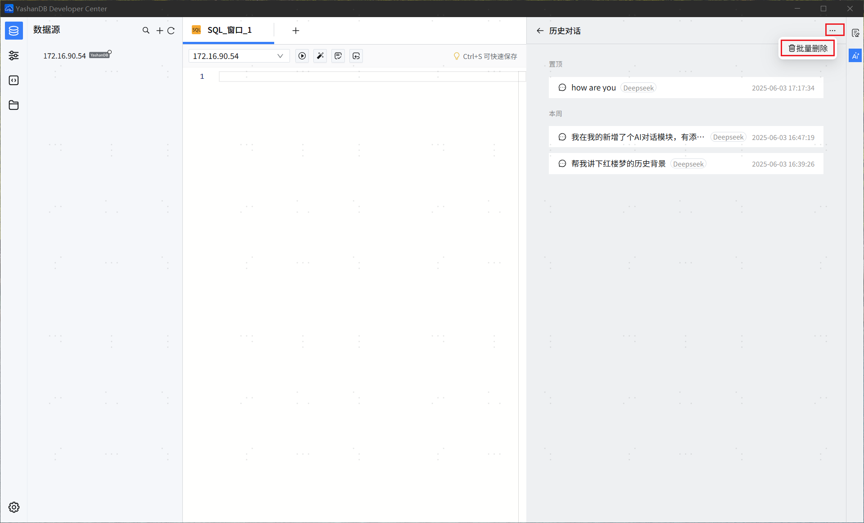Switch to the SQL_窗口_1 tab
Image resolution: width=864 pixels, height=523 pixels.
click(229, 30)
